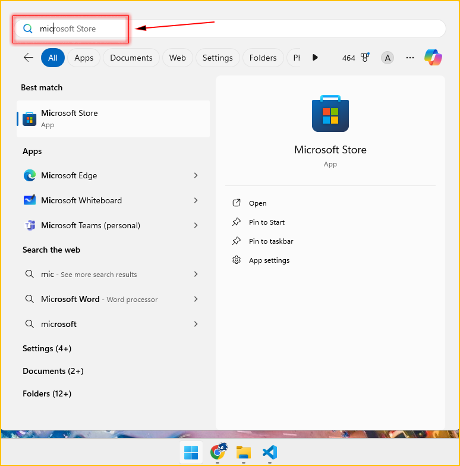Open App settings for Microsoft Store
Viewport: 460px width, 466px height.
tap(269, 260)
